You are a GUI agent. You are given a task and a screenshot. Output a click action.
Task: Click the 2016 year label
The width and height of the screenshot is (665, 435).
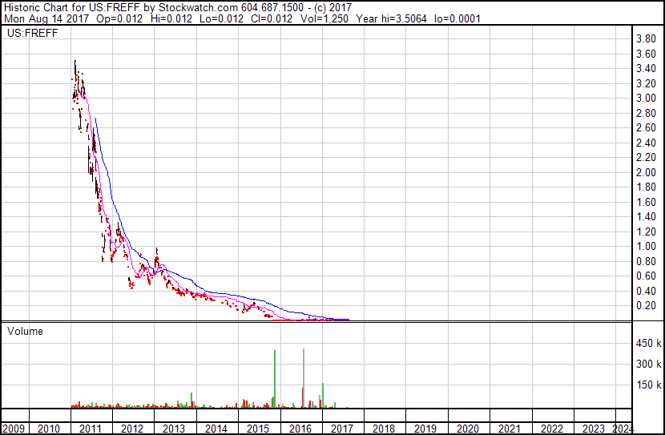click(x=300, y=429)
